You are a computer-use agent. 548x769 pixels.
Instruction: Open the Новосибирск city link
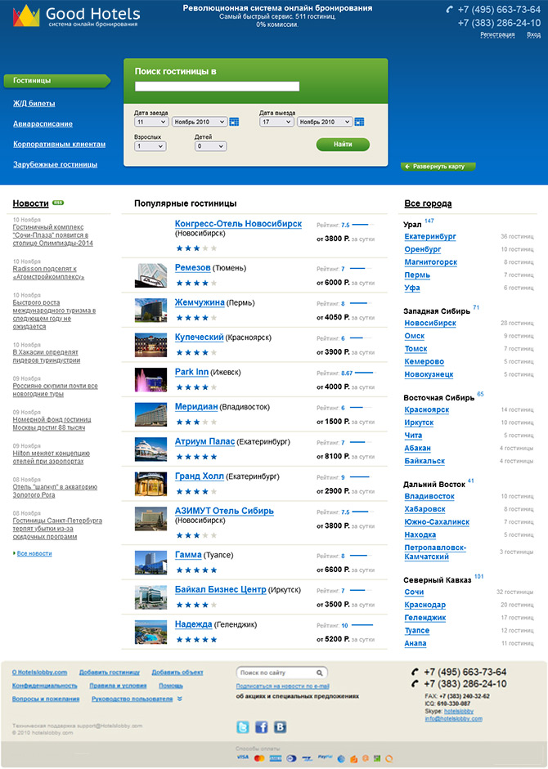(x=430, y=323)
